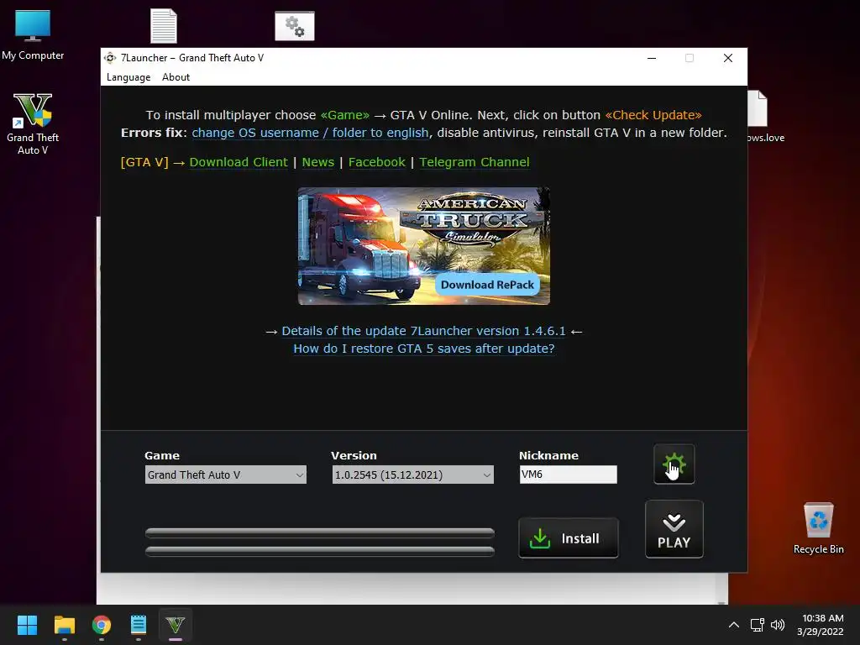
Task: Select the gear settings file desktop icon
Action: pos(295,26)
